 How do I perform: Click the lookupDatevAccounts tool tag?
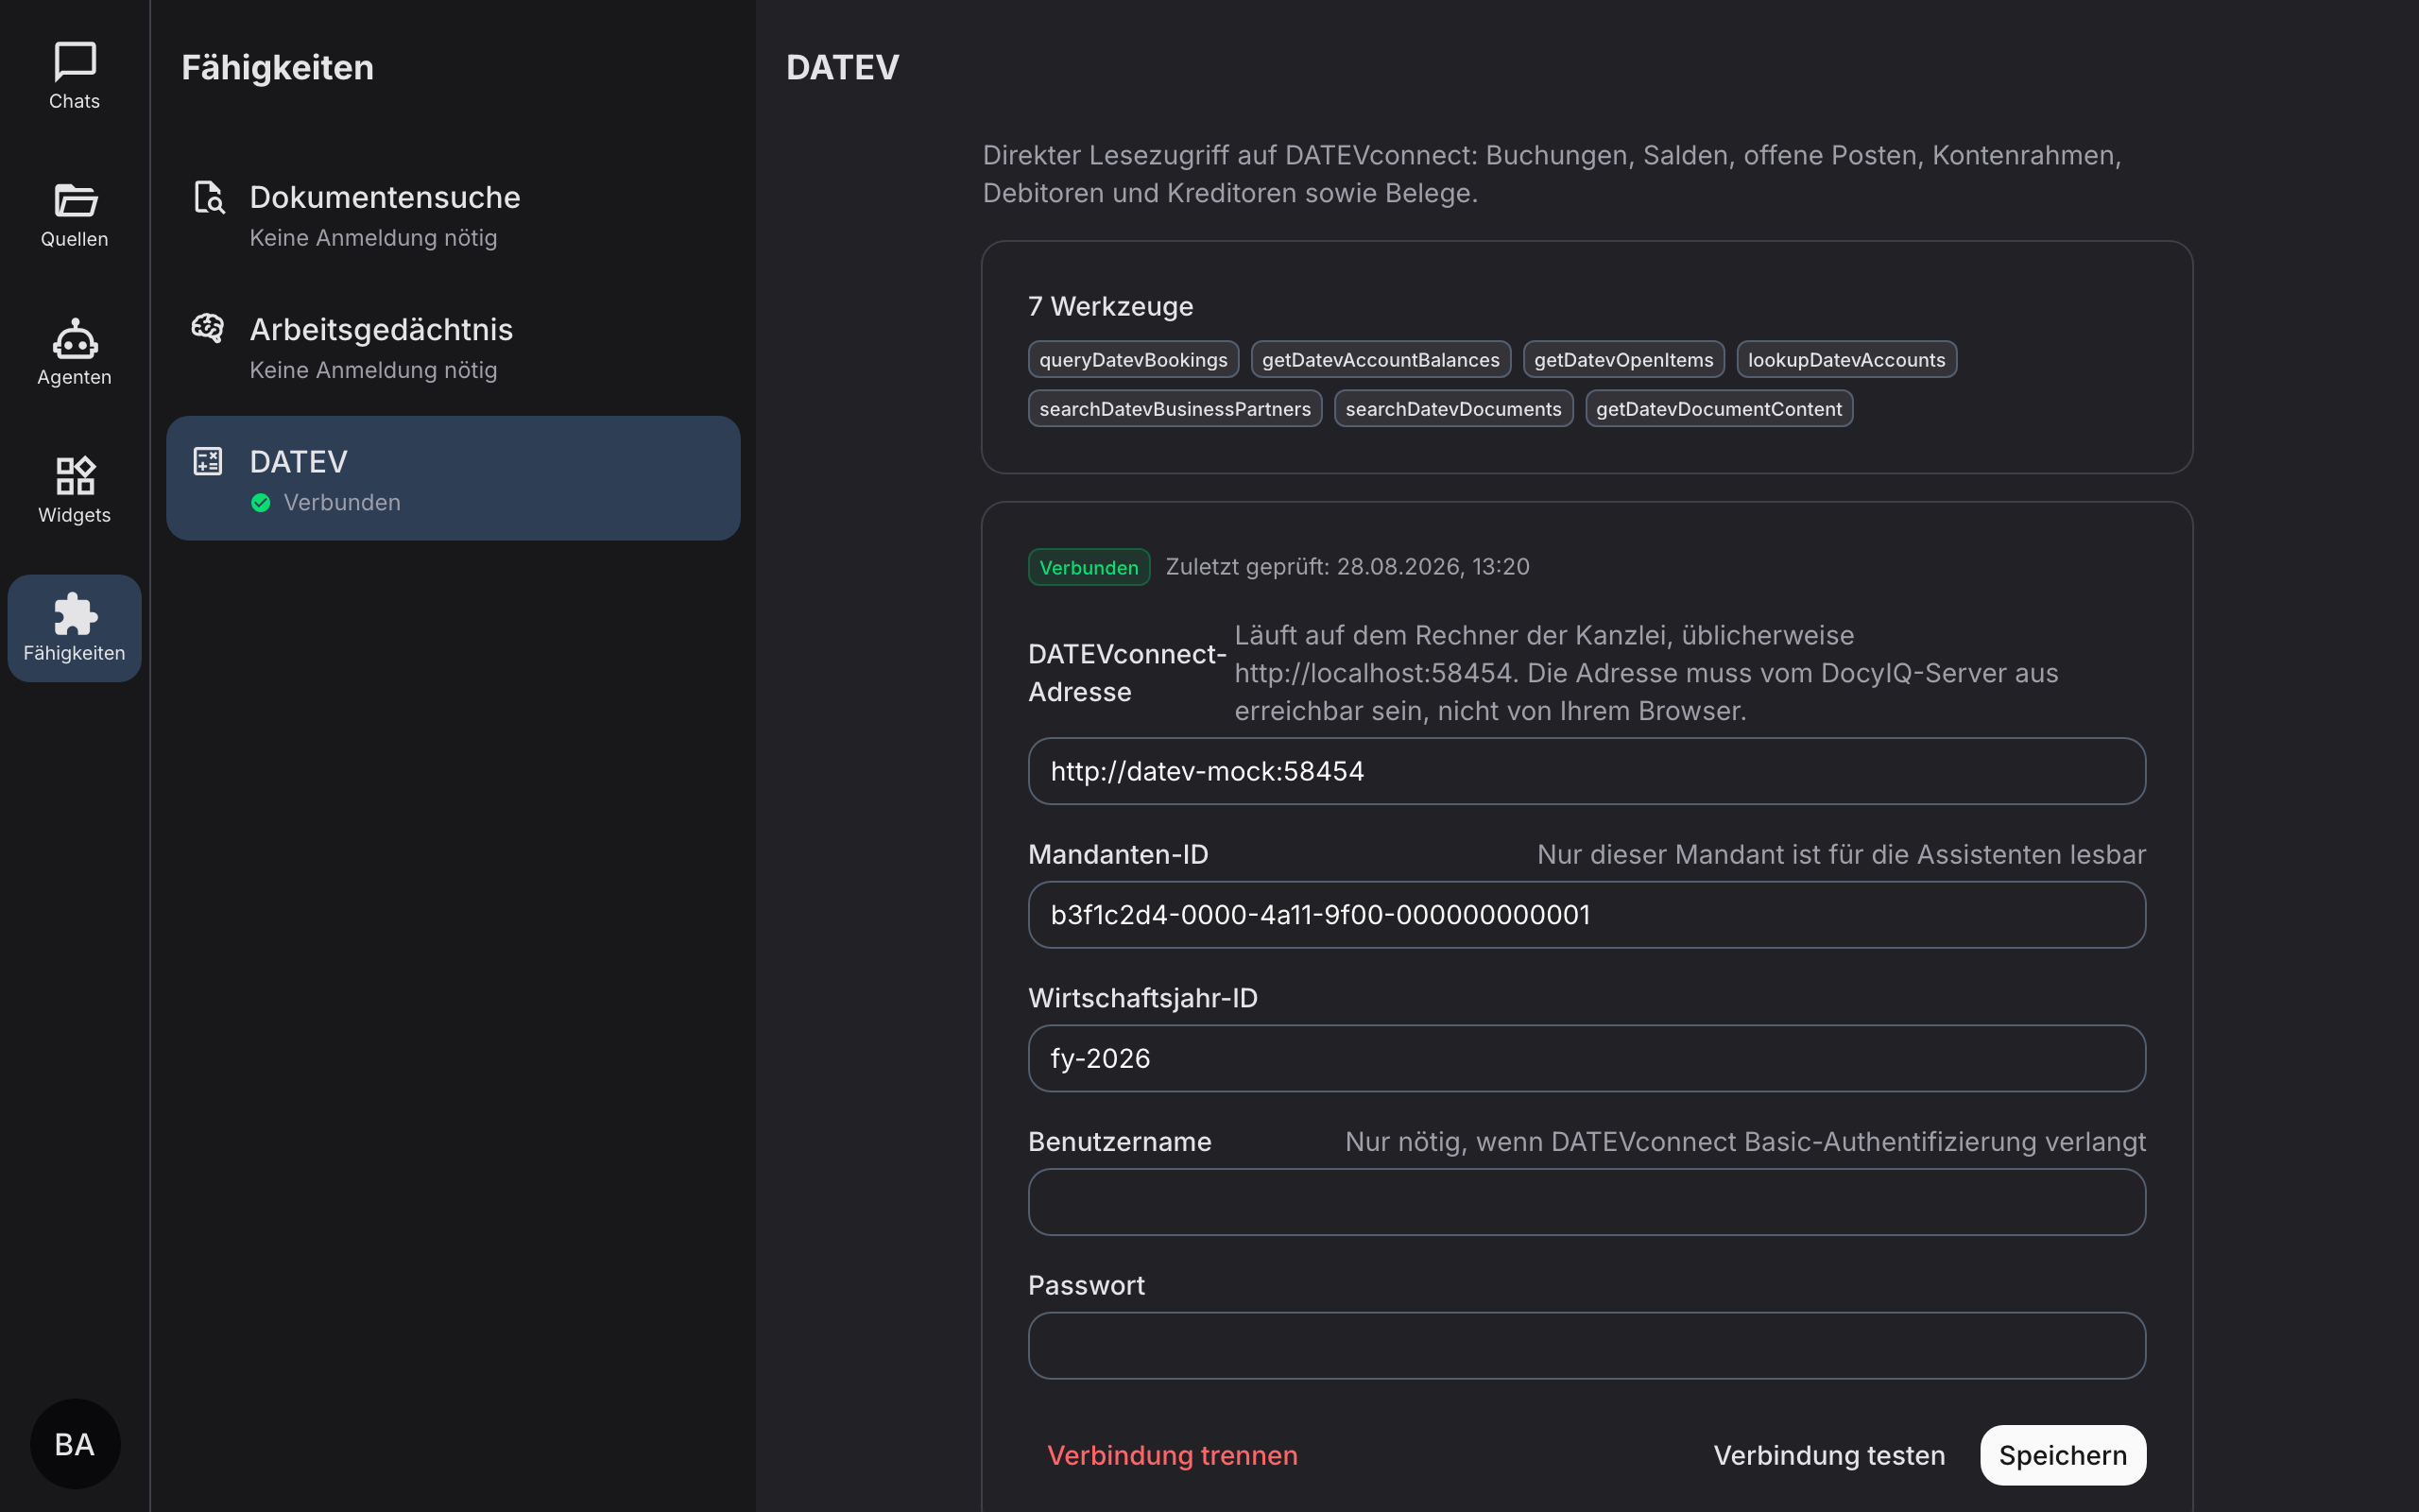1846,360
